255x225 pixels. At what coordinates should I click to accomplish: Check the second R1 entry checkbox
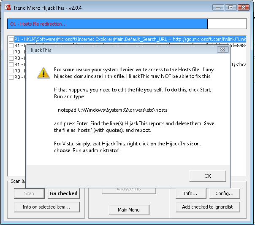pos(11,46)
